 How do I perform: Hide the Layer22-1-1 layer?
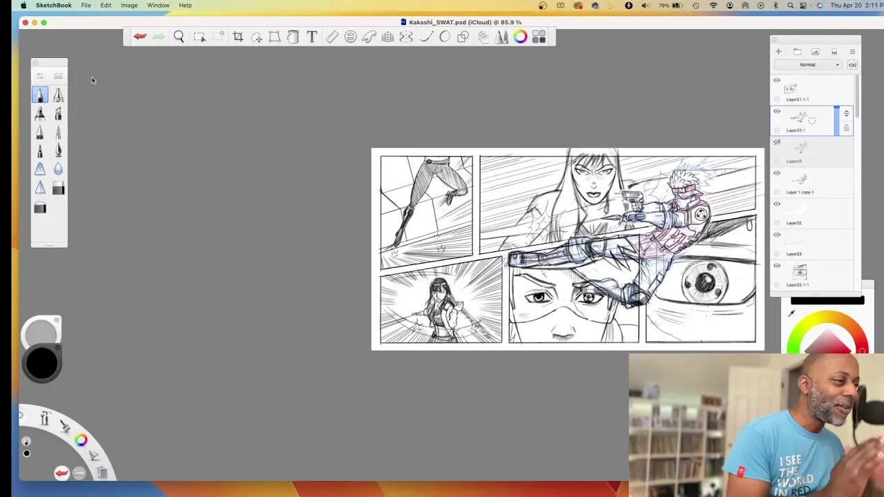pyautogui.click(x=777, y=266)
